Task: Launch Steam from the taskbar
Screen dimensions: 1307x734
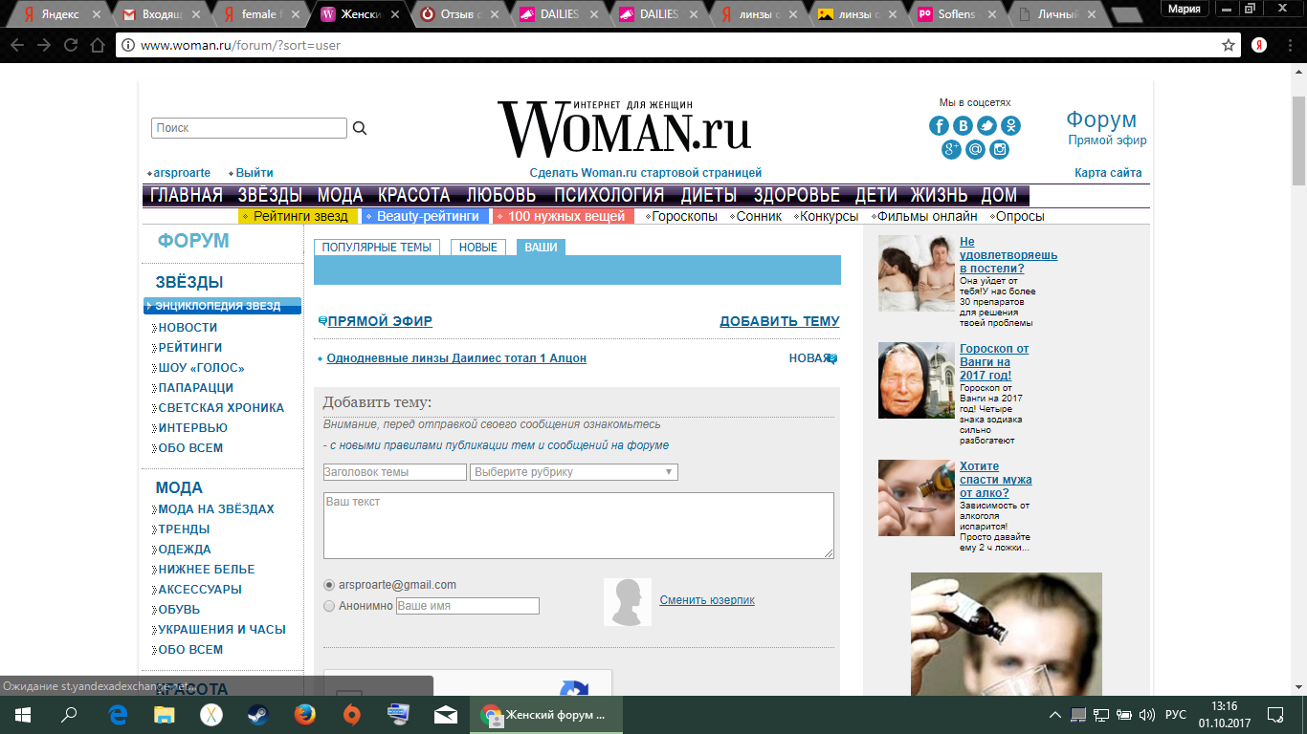Action: [x=258, y=715]
